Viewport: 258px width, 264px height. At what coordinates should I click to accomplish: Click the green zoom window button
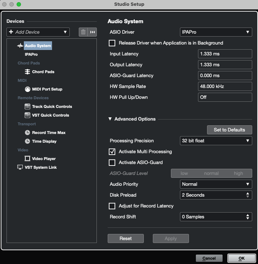point(19,4)
